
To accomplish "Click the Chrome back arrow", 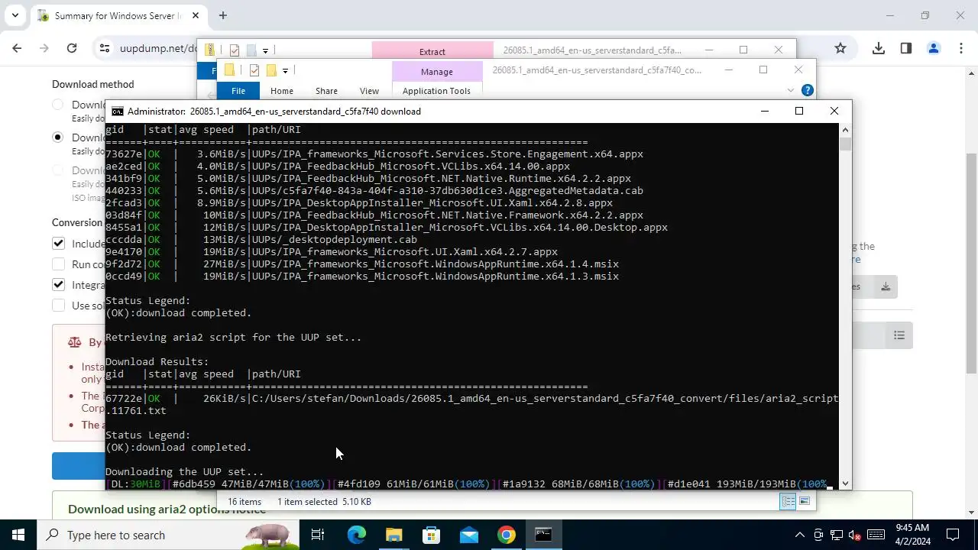I will [17, 48].
